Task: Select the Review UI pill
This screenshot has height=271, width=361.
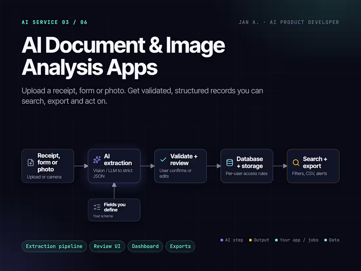Action: (x=107, y=246)
